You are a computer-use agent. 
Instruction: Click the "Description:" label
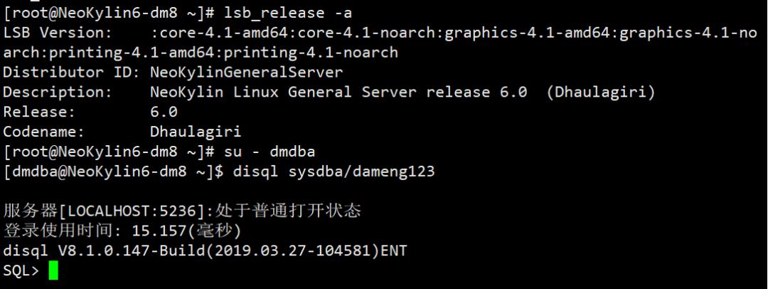pos(57,93)
